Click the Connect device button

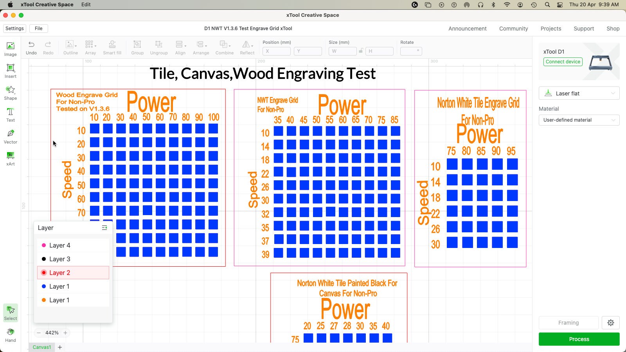[x=563, y=61]
